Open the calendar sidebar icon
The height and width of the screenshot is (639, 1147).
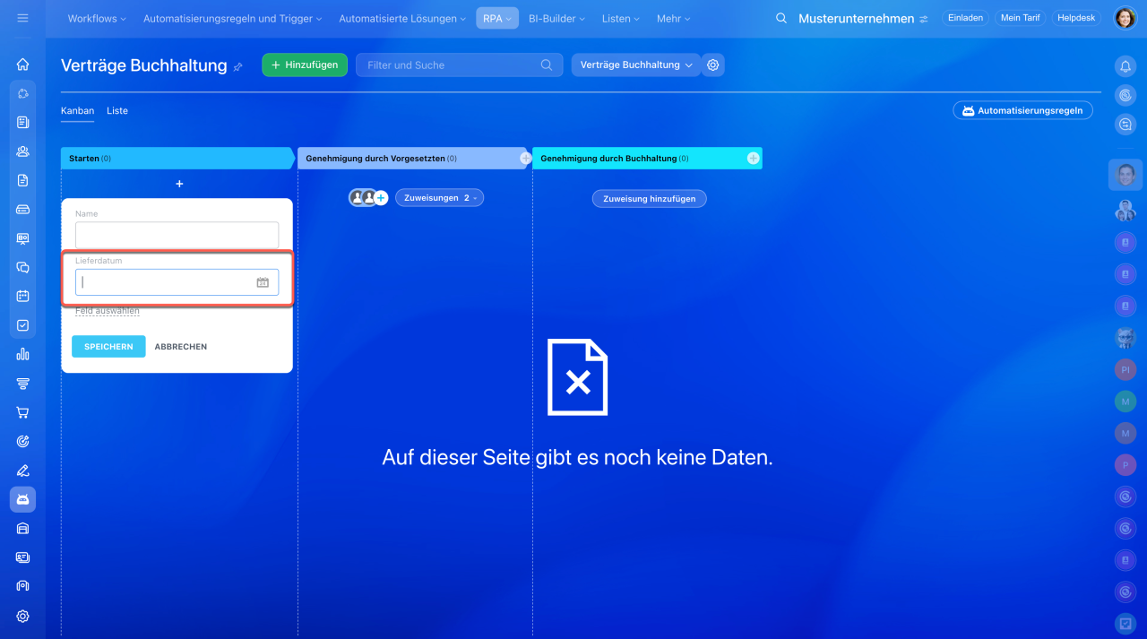(x=22, y=296)
